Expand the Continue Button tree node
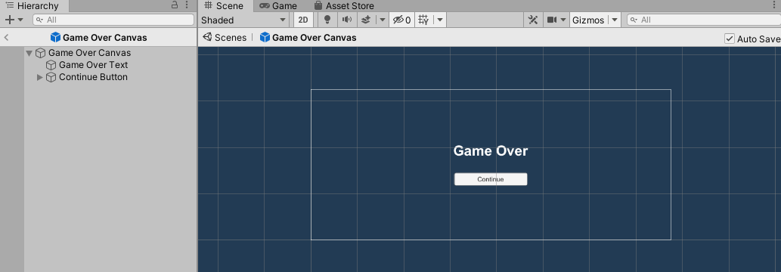This screenshot has width=781, height=272. (x=40, y=77)
